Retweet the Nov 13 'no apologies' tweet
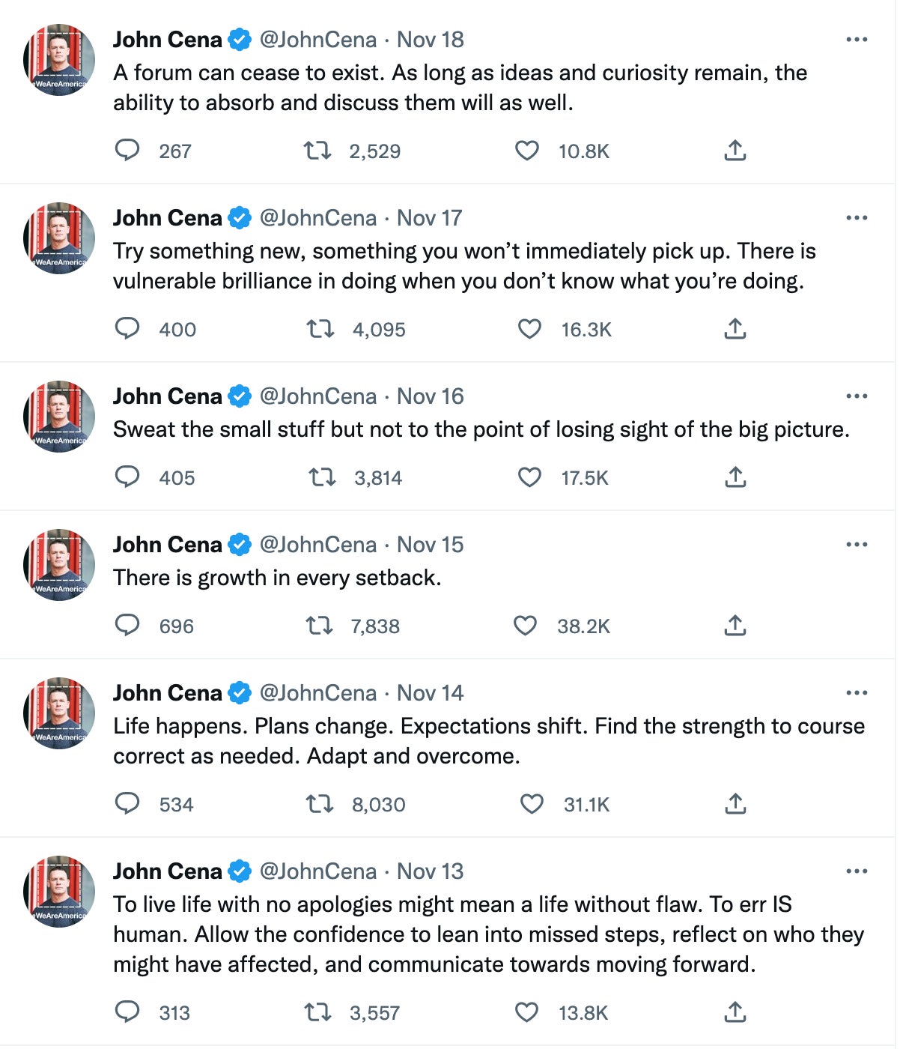 coord(317,1012)
